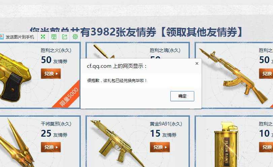The image size is (273, 167).
Task: Click 兑换 for golden flash bang grenade
Action: [x=266, y=147]
